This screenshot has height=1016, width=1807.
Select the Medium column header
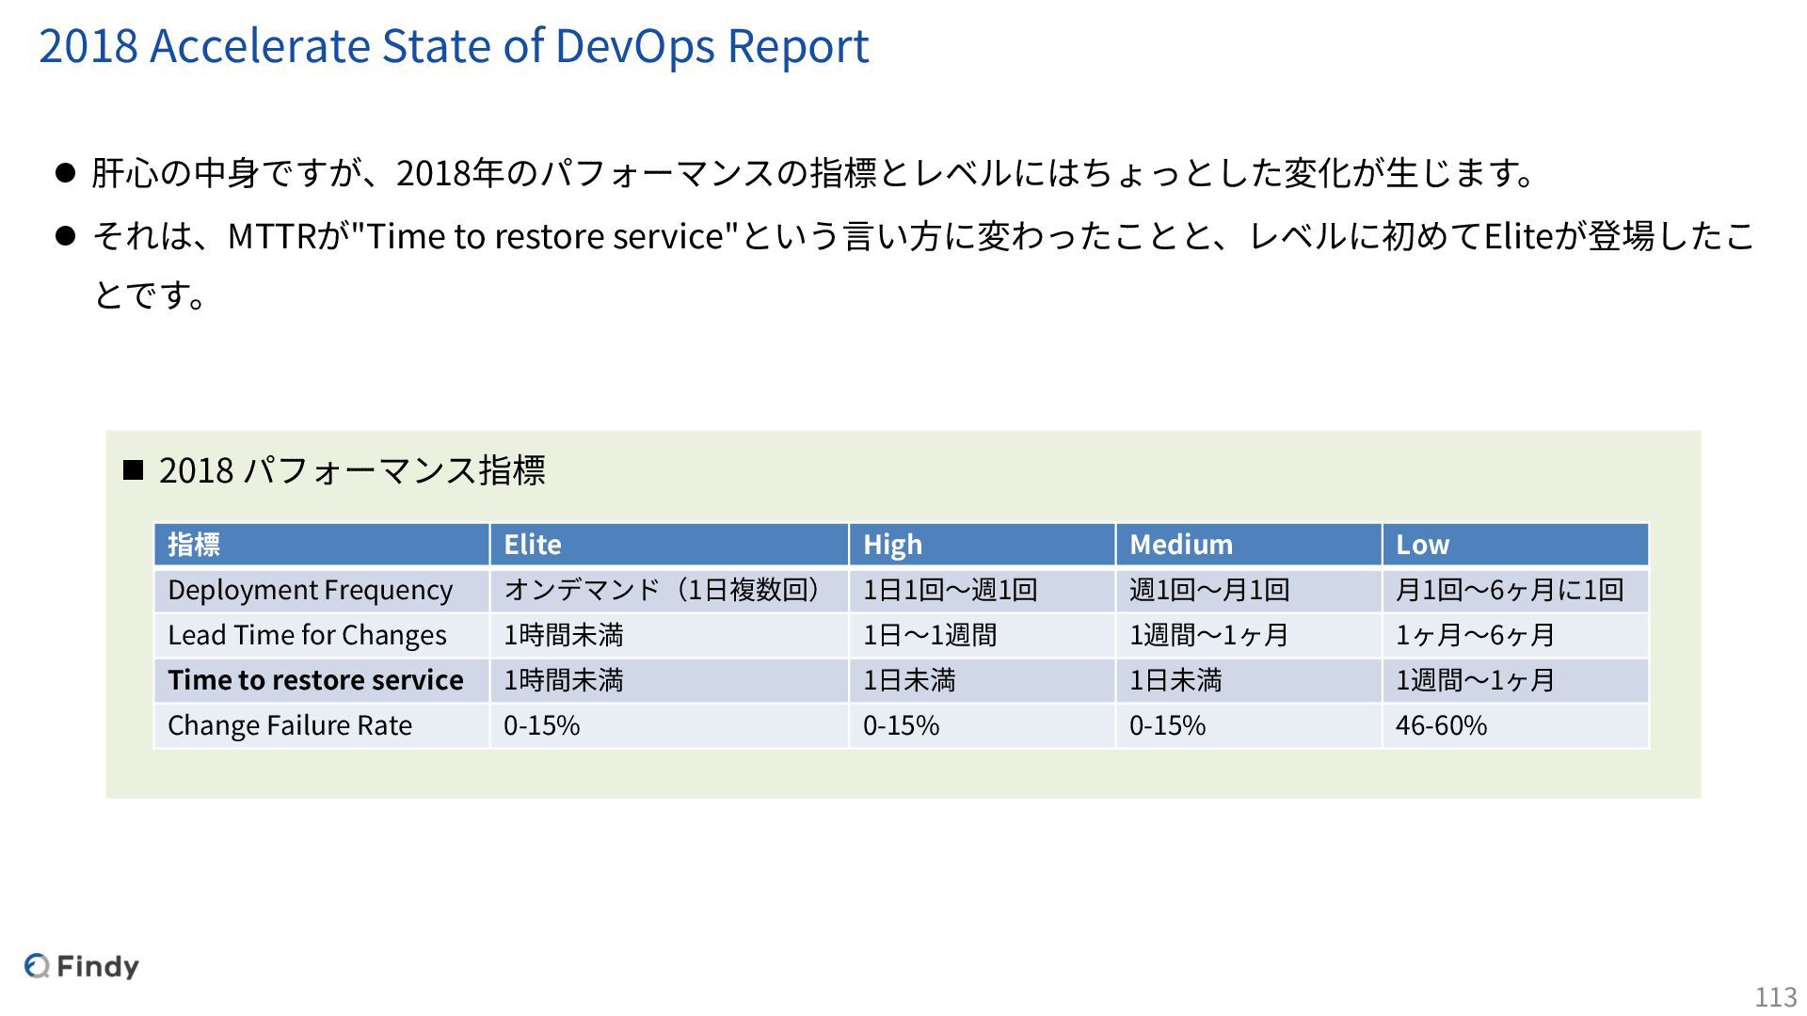tap(1180, 545)
